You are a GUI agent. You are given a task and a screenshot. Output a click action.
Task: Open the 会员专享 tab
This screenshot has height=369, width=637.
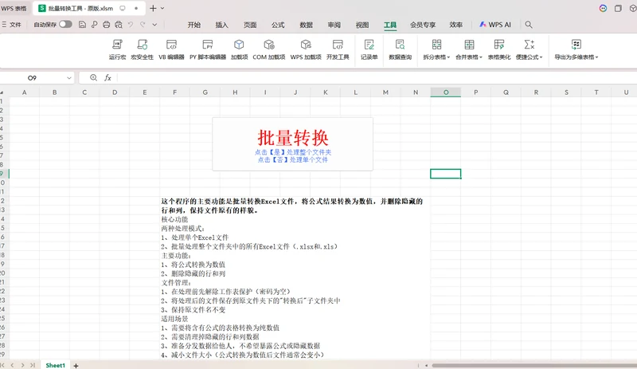[423, 25]
